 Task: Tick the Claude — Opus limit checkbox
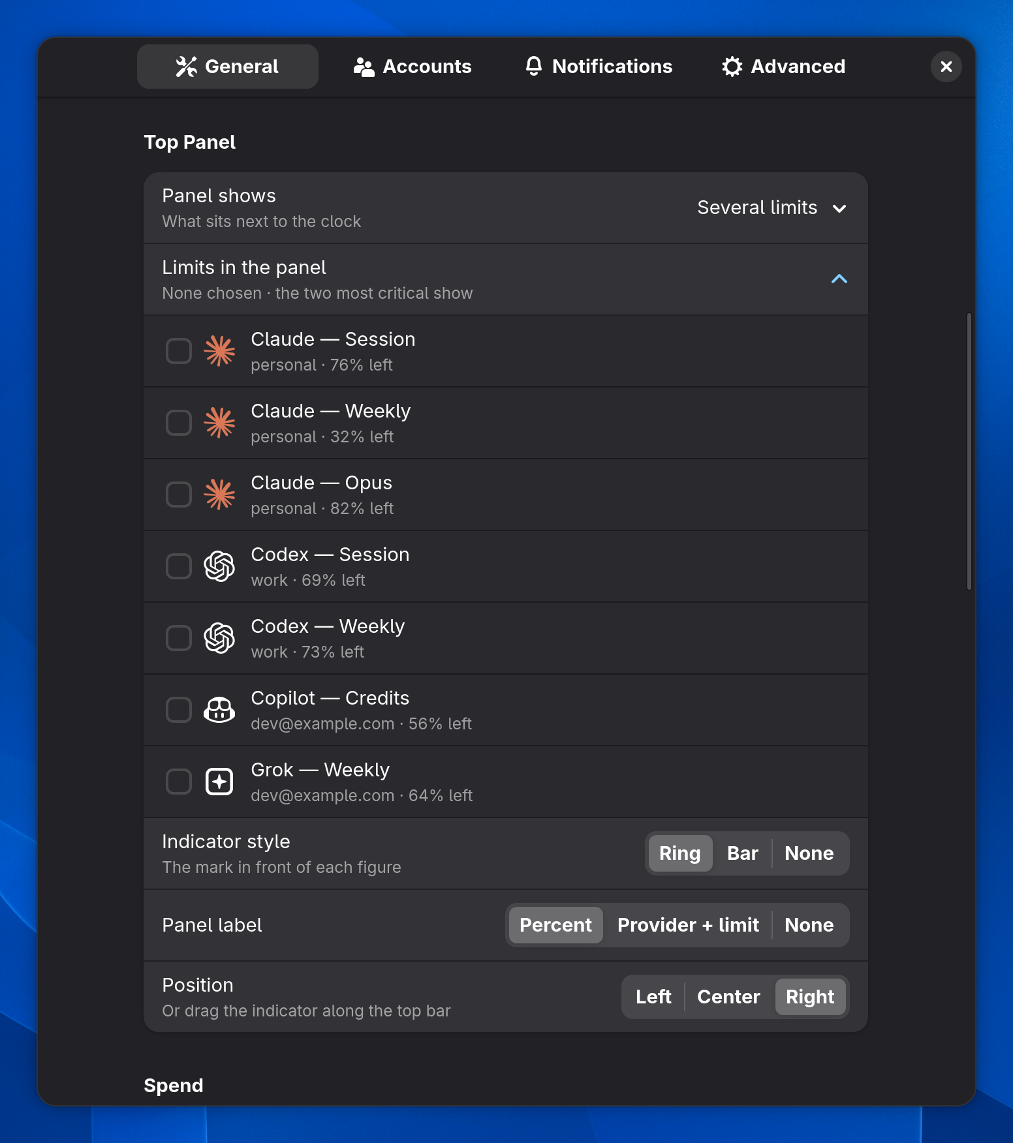179,495
